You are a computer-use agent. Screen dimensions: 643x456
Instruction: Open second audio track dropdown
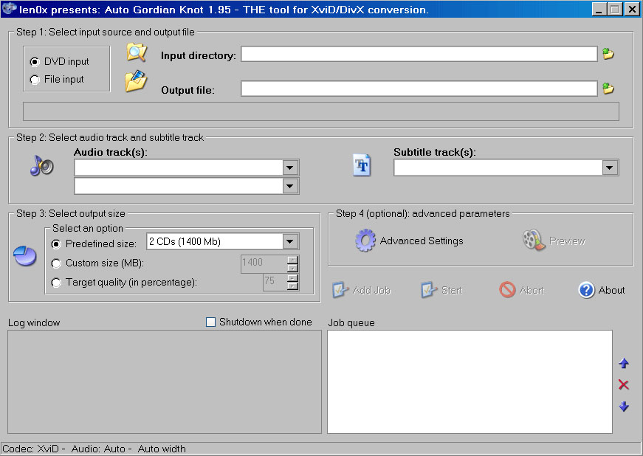(x=290, y=186)
